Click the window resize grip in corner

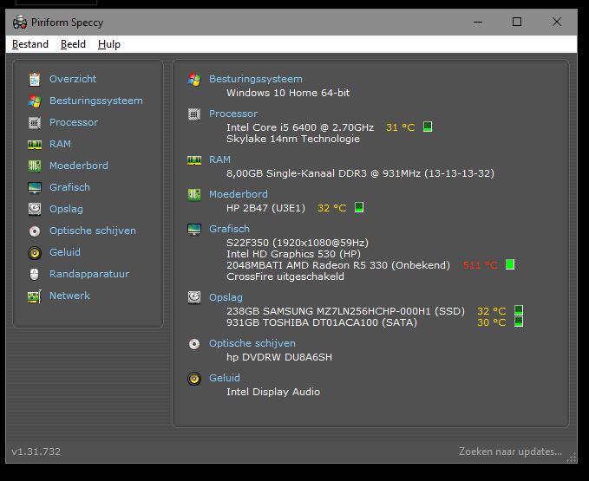point(572,458)
